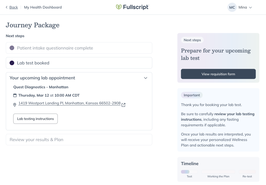Click the MC avatar circle
The height and width of the screenshot is (185, 266).
tap(232, 7)
